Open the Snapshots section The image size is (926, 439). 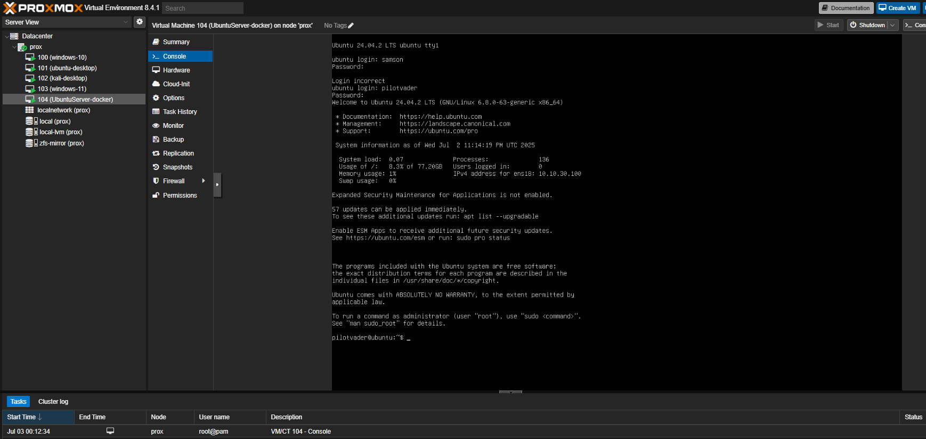click(180, 167)
